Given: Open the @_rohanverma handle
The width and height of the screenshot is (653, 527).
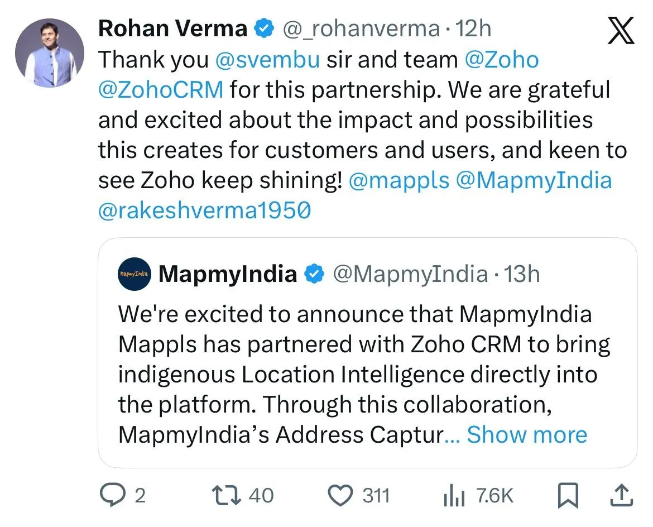Looking at the screenshot, I should pos(363,29).
